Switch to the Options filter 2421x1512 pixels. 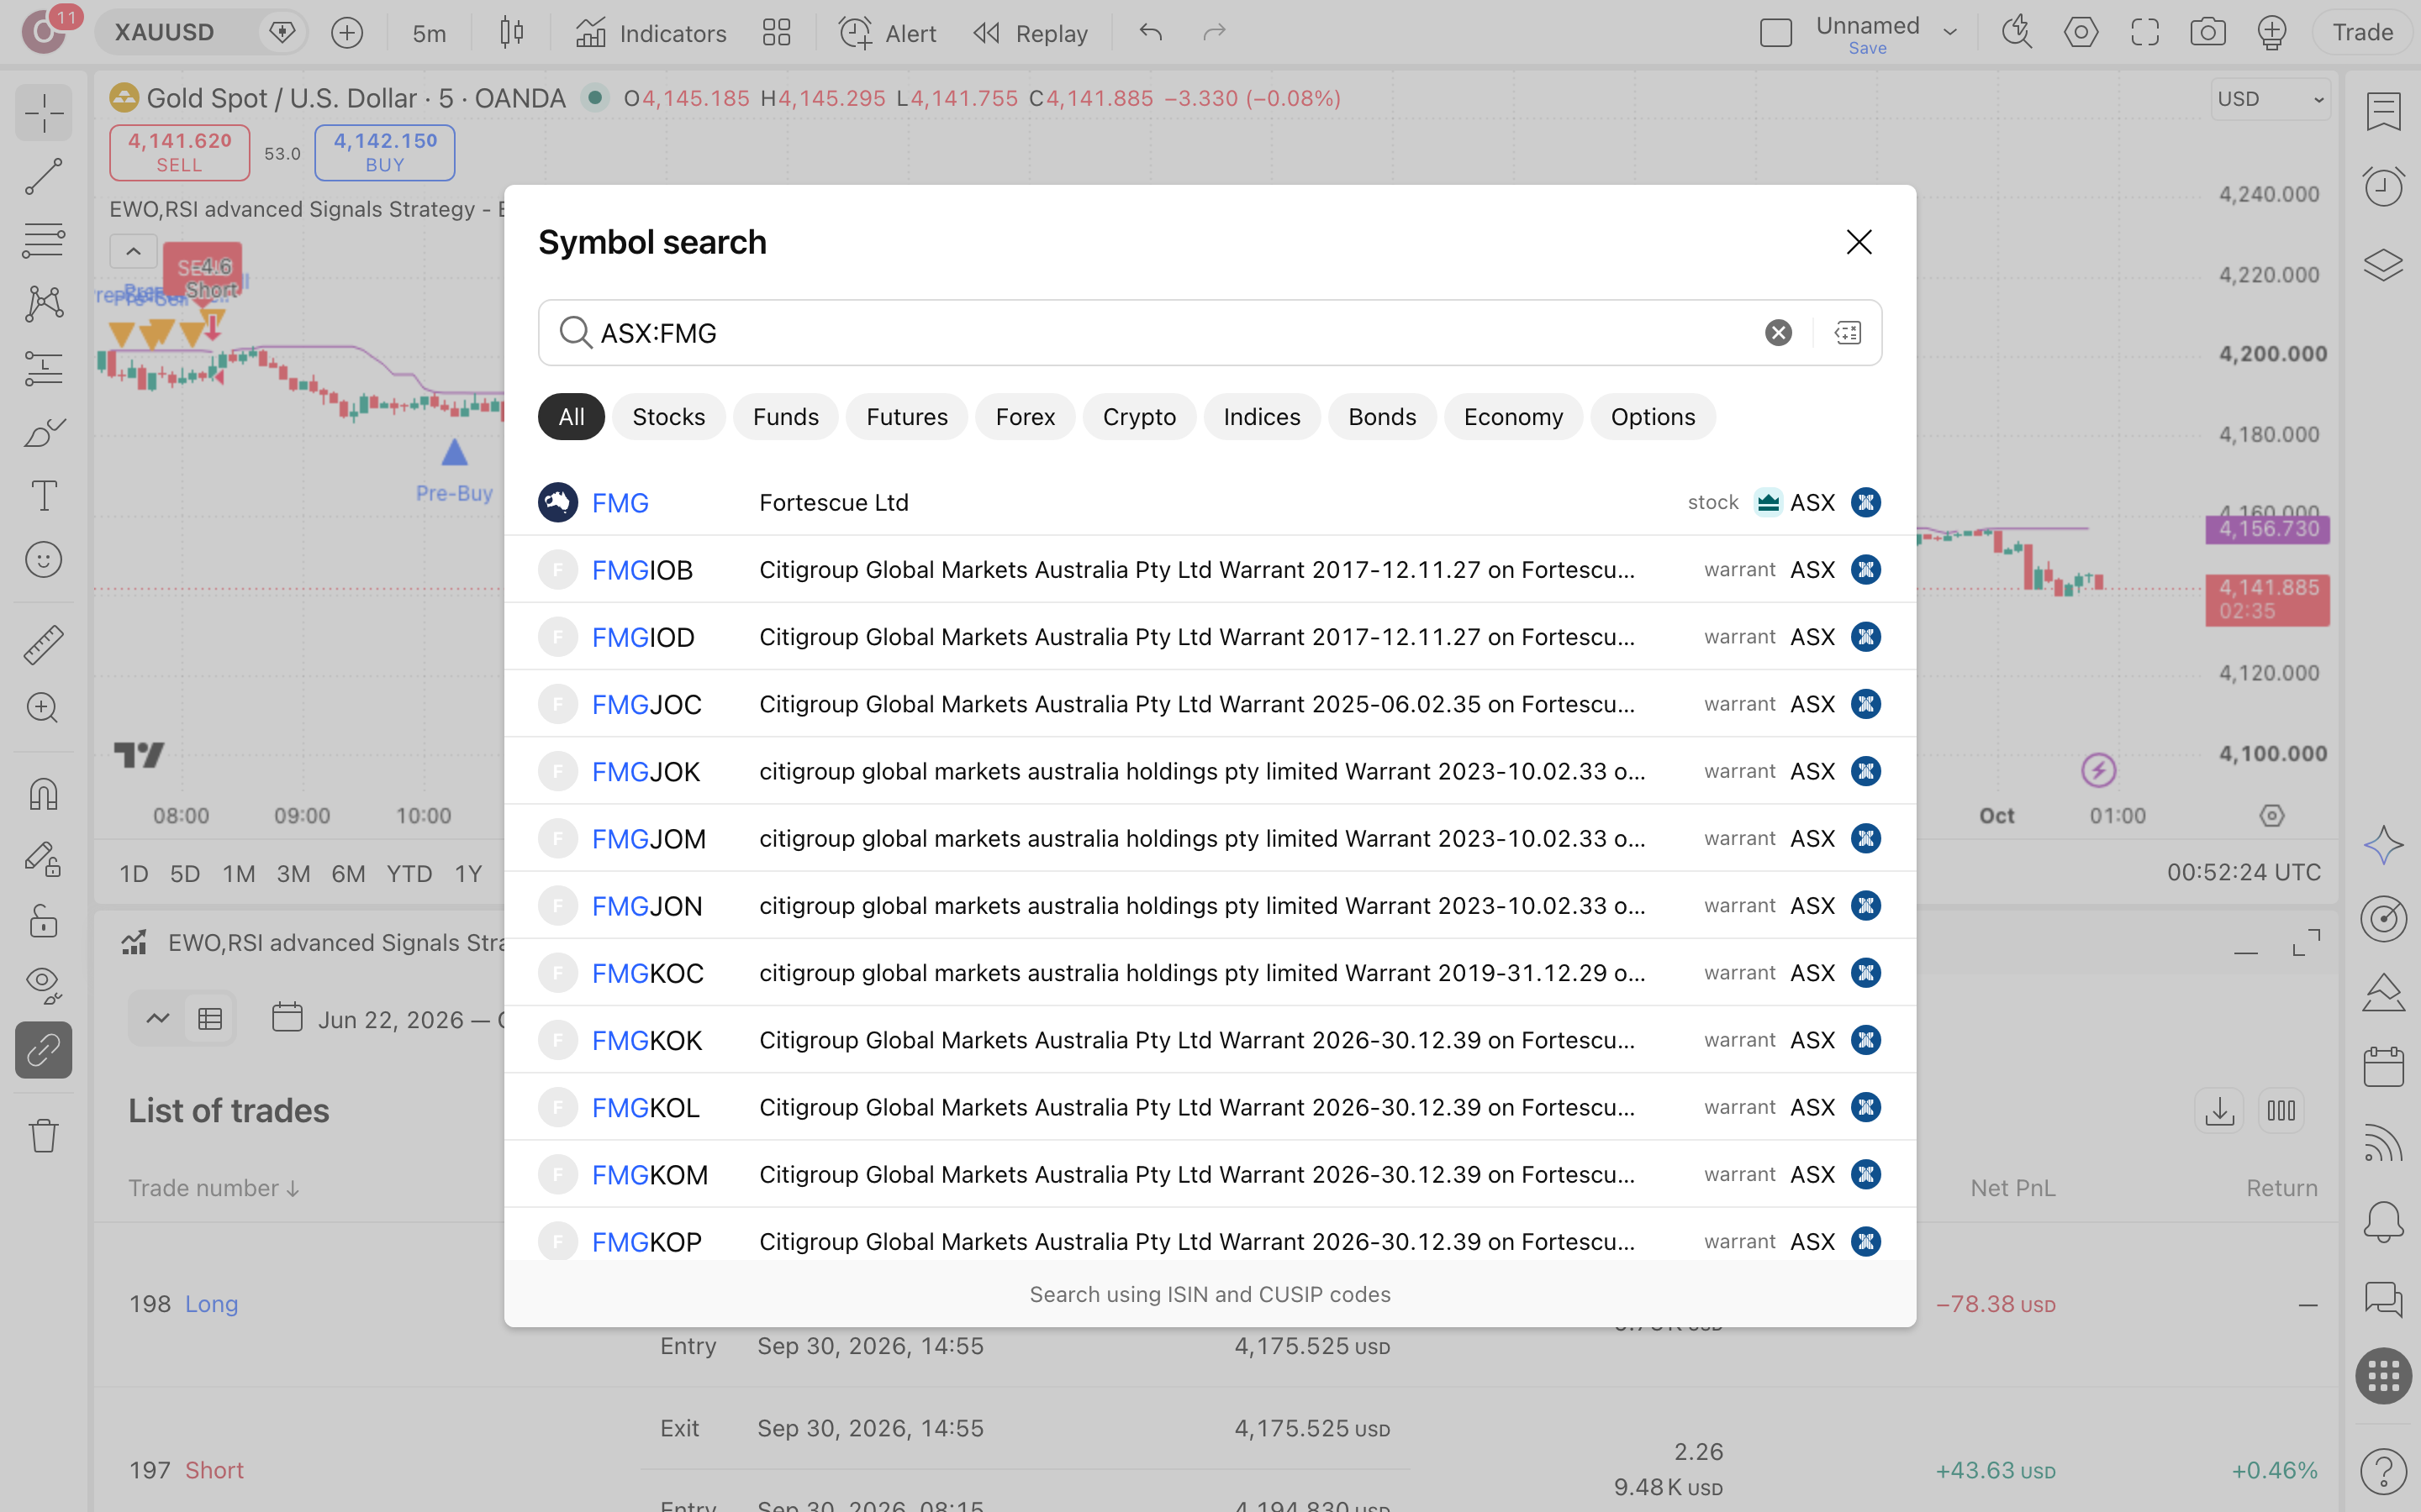(1652, 417)
